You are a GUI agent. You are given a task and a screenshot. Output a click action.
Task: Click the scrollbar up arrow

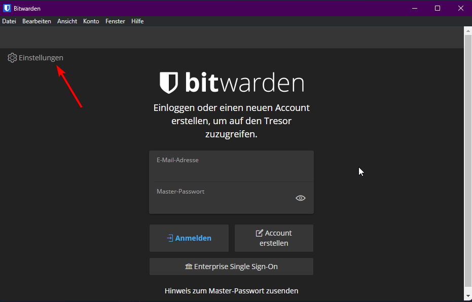tap(467, 30)
